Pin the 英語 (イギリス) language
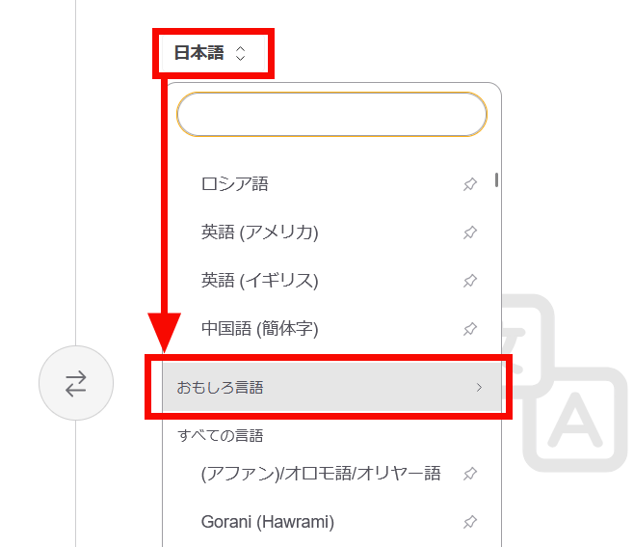Screen dimensions: 634x547 470,281
